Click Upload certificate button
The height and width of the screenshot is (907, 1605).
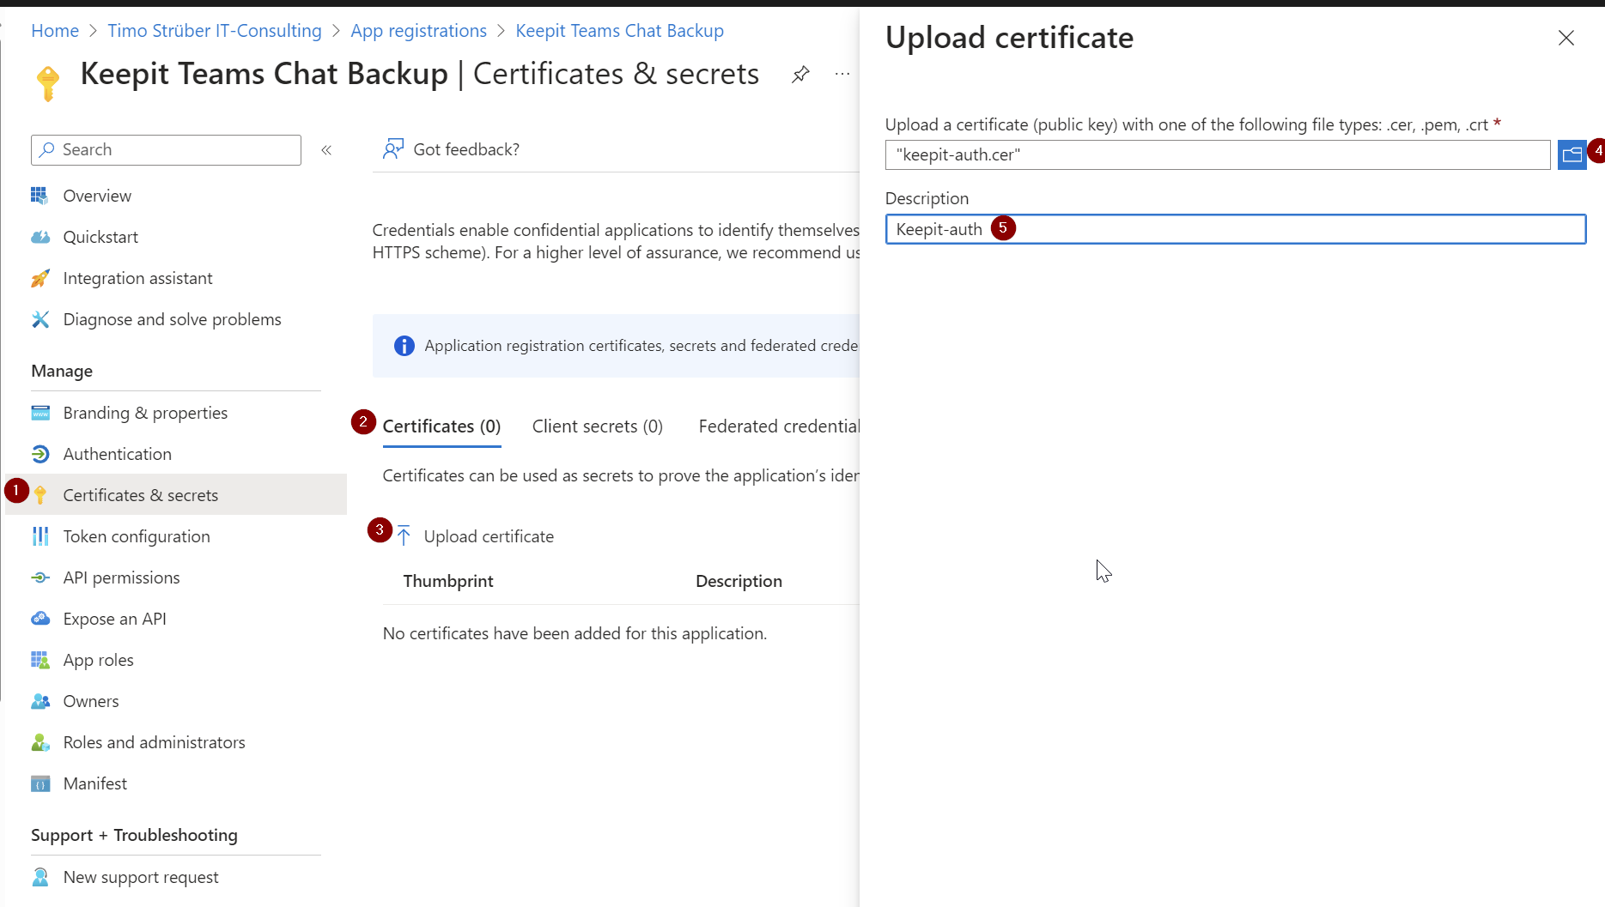488,536
